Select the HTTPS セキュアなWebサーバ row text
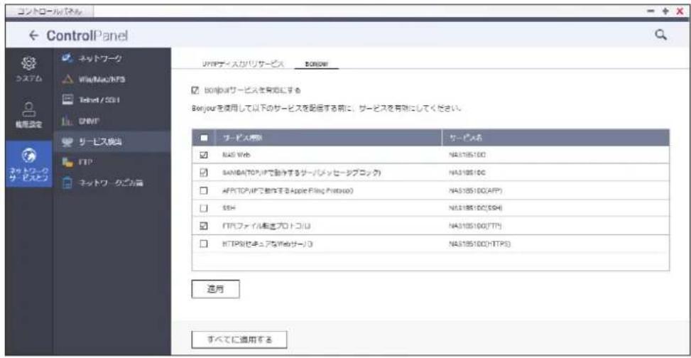 point(268,244)
